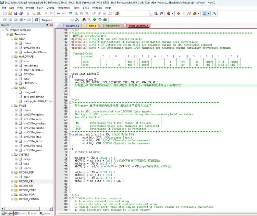The width and height of the screenshot is (257, 216).
Task: Expand the UCOSIII_CPU folder
Action: tap(12, 181)
